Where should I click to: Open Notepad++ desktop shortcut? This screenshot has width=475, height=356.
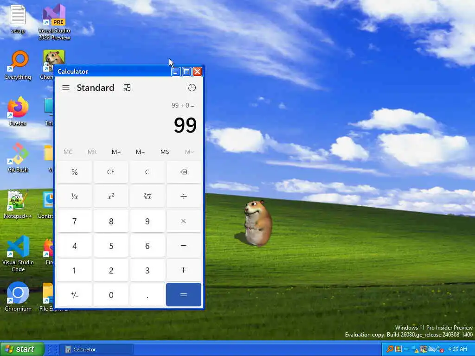[x=18, y=204]
